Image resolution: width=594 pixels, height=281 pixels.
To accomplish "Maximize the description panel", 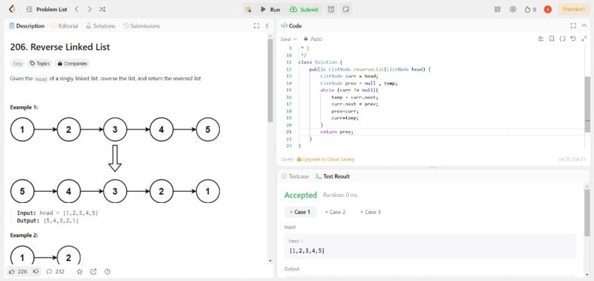I will 256,26.
